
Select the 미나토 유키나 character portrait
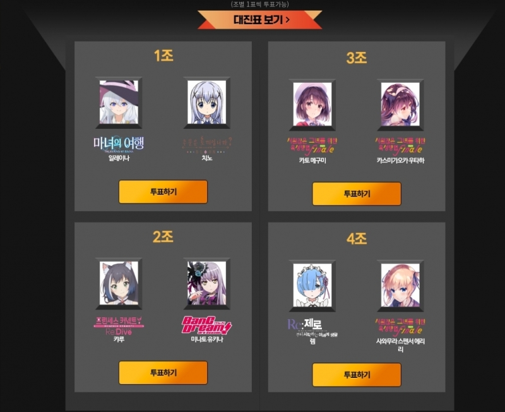tap(207, 283)
